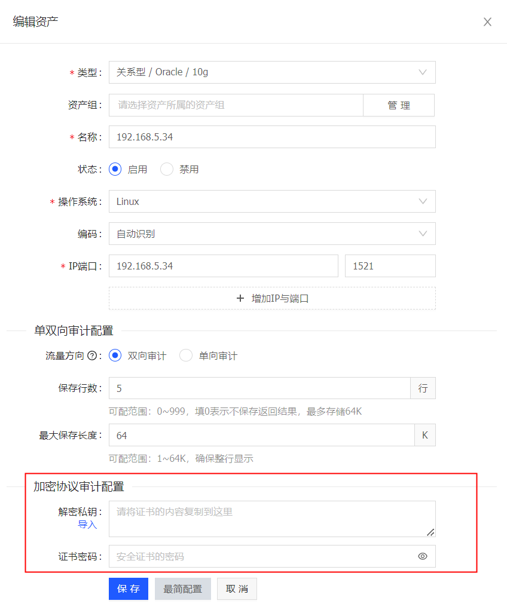Open the 编码 dropdown showing 自动识别
This screenshot has width=507, height=616.
tap(272, 234)
